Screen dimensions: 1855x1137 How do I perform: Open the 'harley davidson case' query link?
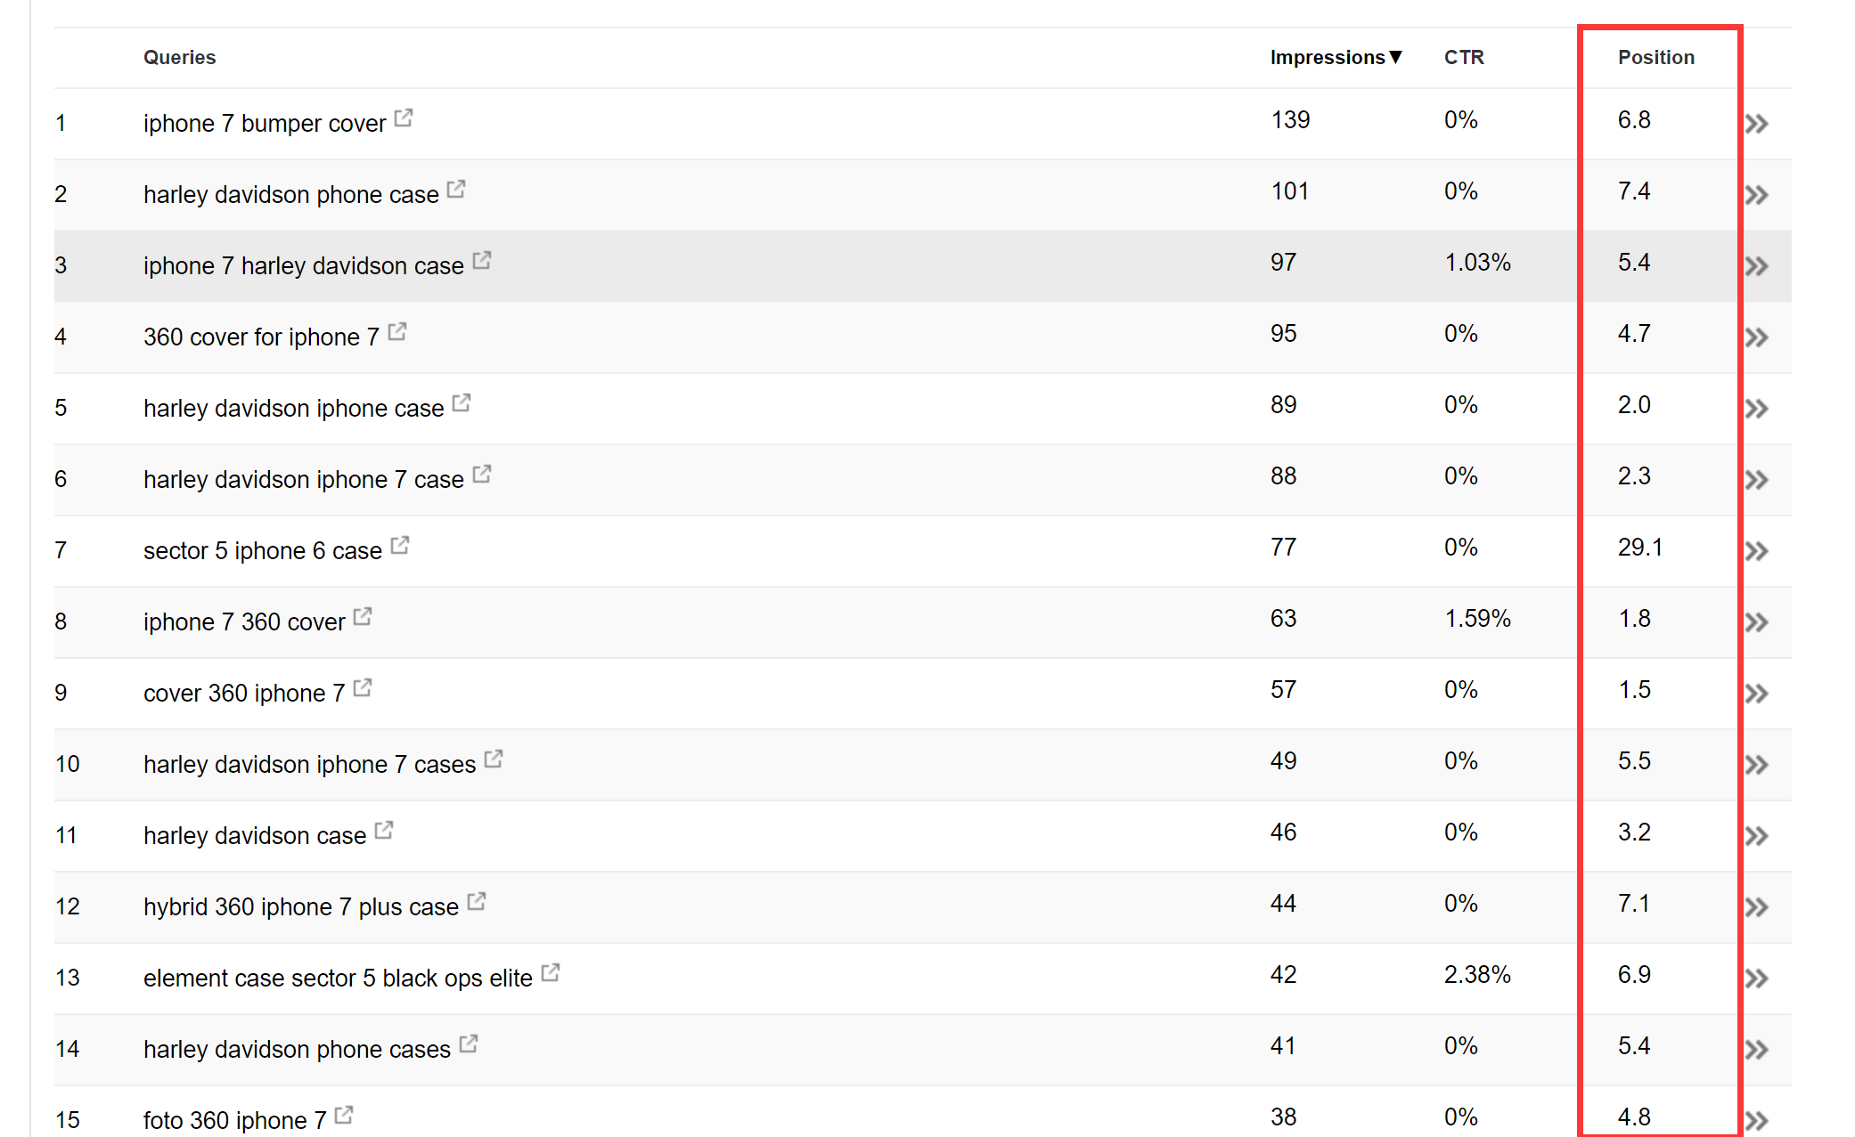click(255, 835)
